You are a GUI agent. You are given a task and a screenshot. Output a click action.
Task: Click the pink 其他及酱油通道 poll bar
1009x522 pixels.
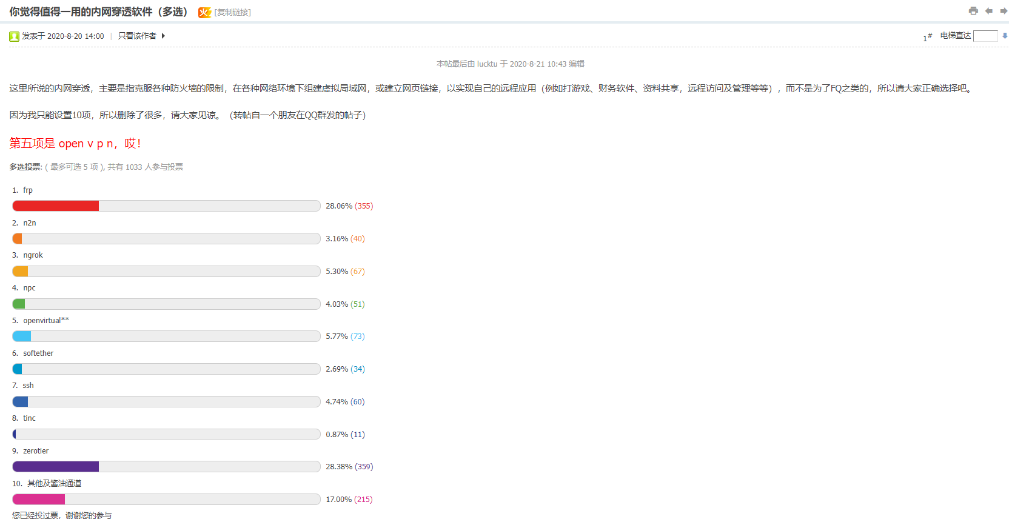tap(39, 500)
